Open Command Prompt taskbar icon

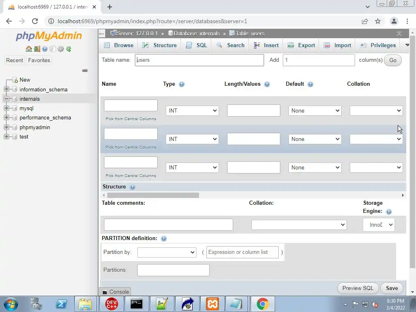tap(136, 304)
